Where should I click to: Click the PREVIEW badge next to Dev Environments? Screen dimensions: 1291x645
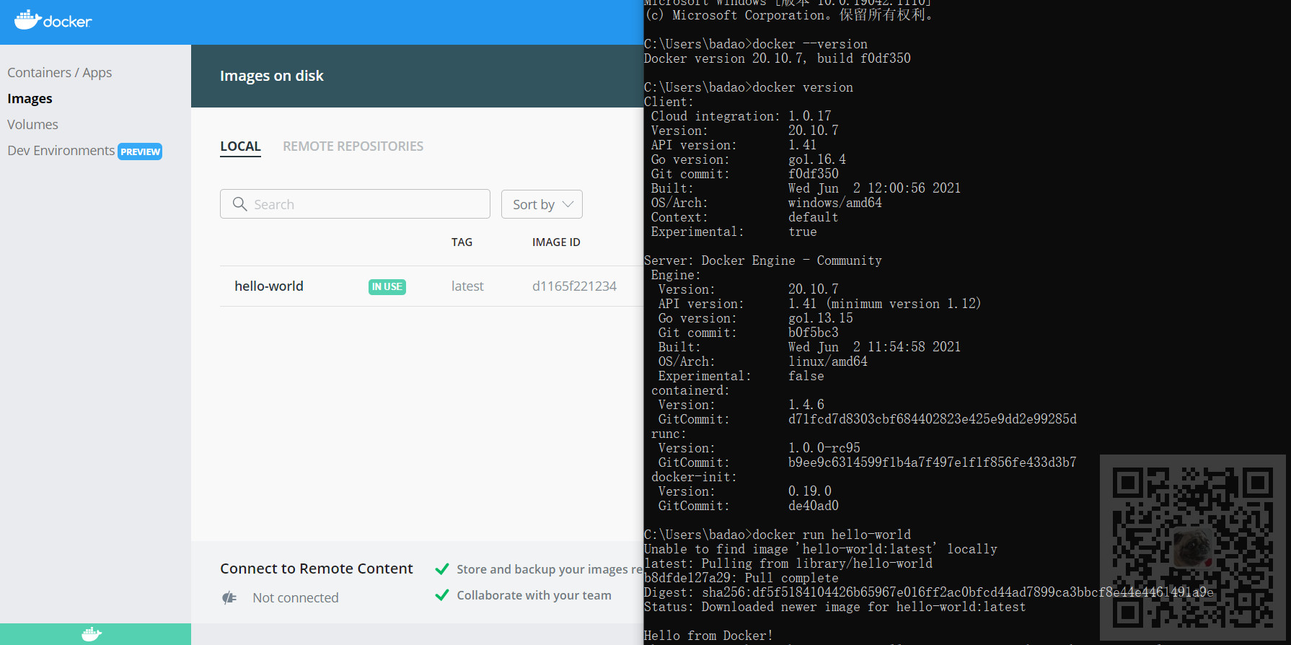click(140, 152)
